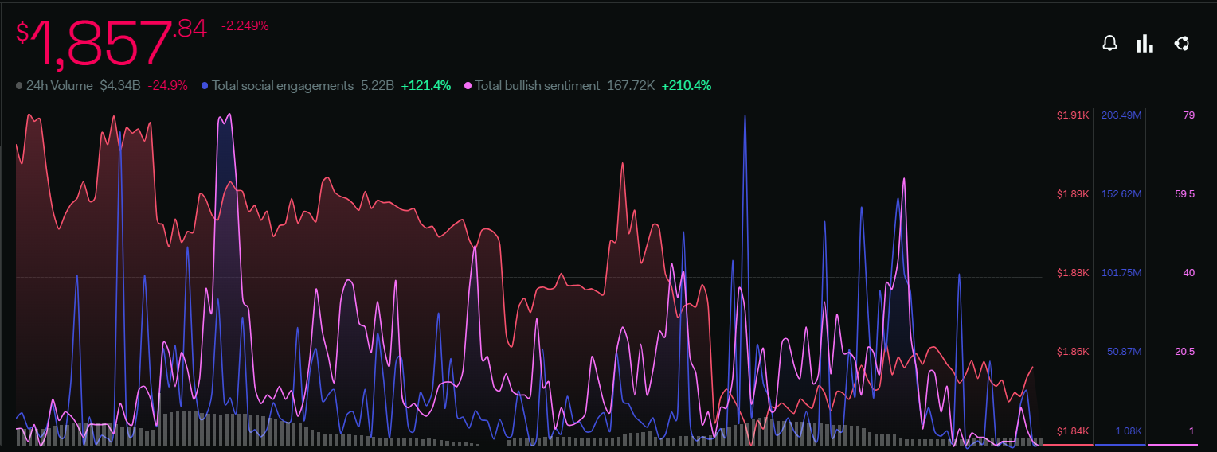Click the 79 sentiment axis label
This screenshot has width=1217, height=452.
click(x=1189, y=115)
